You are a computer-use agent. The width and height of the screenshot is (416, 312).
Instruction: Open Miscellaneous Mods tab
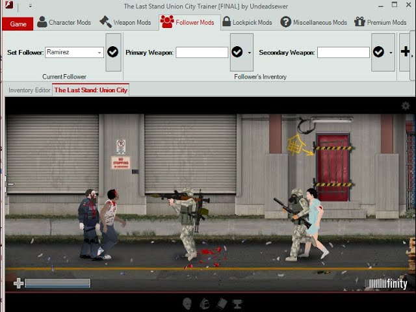point(313,23)
